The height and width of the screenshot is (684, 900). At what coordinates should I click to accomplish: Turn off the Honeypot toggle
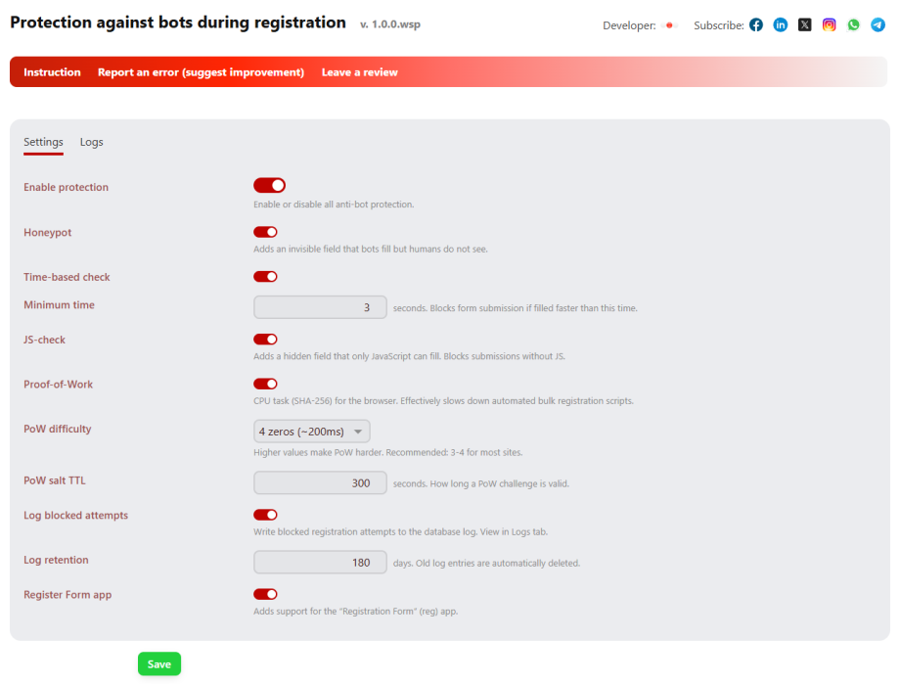[x=265, y=232]
